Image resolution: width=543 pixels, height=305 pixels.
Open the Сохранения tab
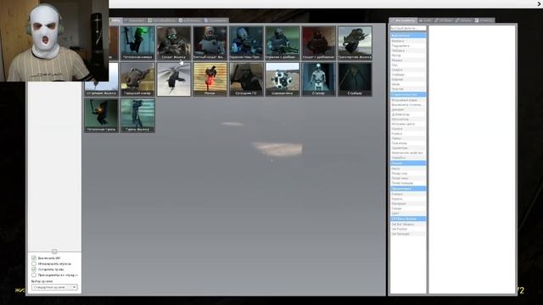tap(216, 20)
